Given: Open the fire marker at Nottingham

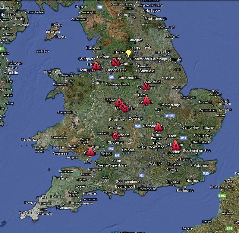Looking at the screenshot, I should click(146, 86).
